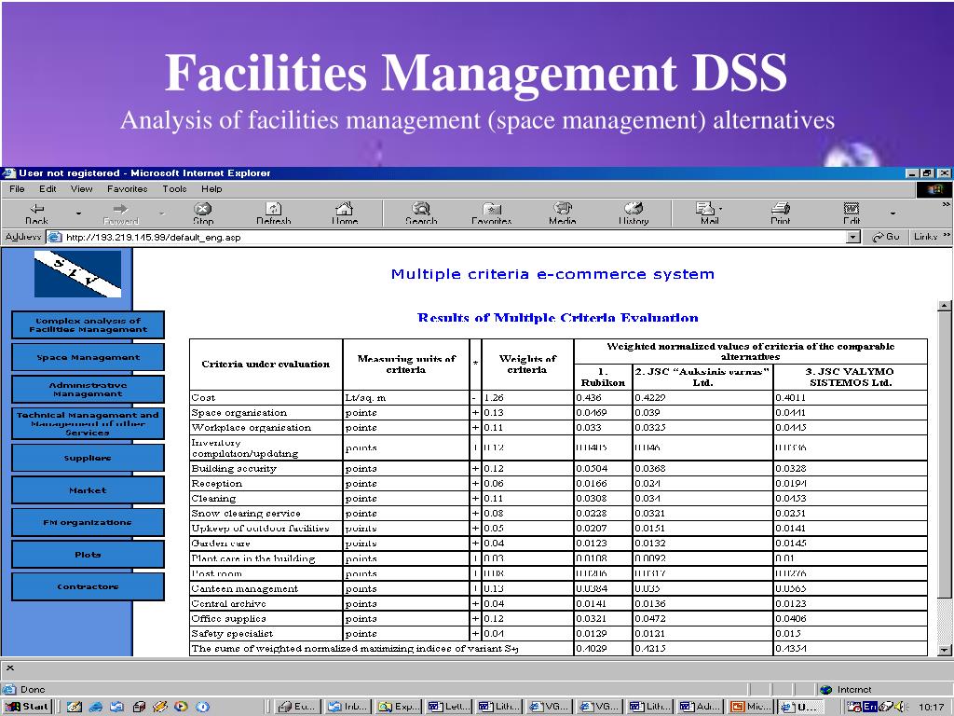954x716 pixels.
Task: Open the FM organizations sidebar button
Action: pos(88,522)
